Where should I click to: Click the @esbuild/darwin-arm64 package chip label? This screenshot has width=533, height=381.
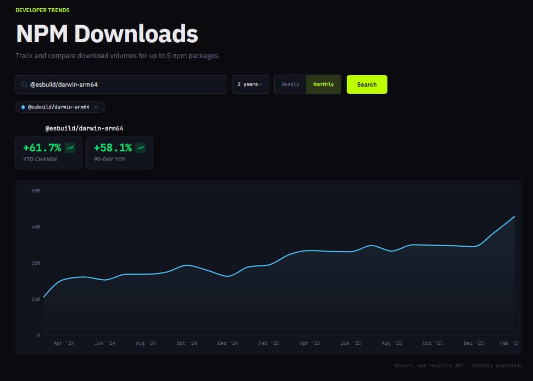click(x=58, y=107)
